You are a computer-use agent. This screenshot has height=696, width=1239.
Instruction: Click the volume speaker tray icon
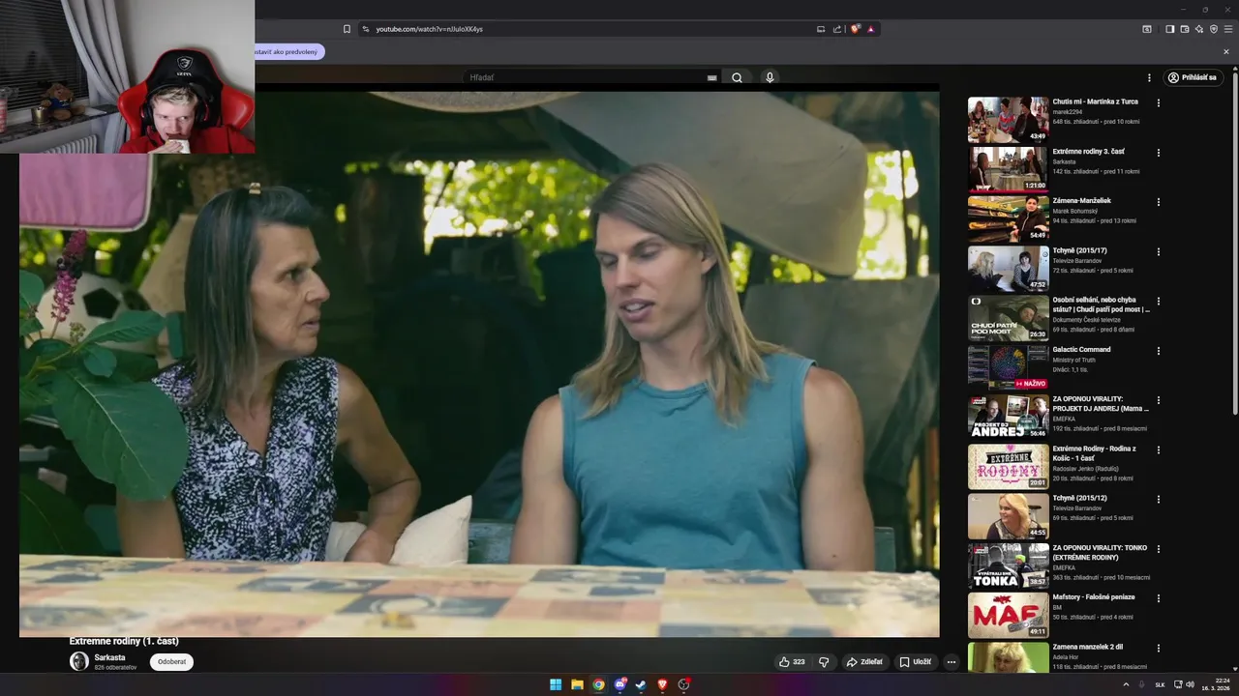pos(1191,684)
